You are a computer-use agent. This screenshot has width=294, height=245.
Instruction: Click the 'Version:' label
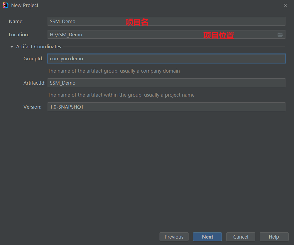coord(33,107)
